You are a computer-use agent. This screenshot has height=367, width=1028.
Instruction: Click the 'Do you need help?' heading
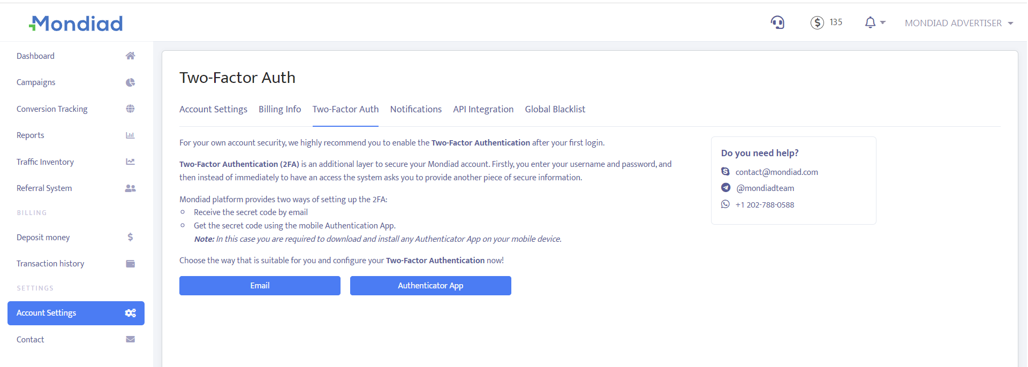(760, 153)
